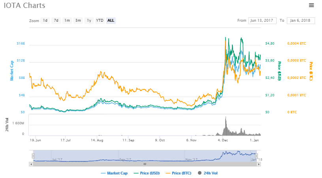The image size is (322, 178).
Task: Toggle the Market Cap series in legend
Action: (x=115, y=173)
